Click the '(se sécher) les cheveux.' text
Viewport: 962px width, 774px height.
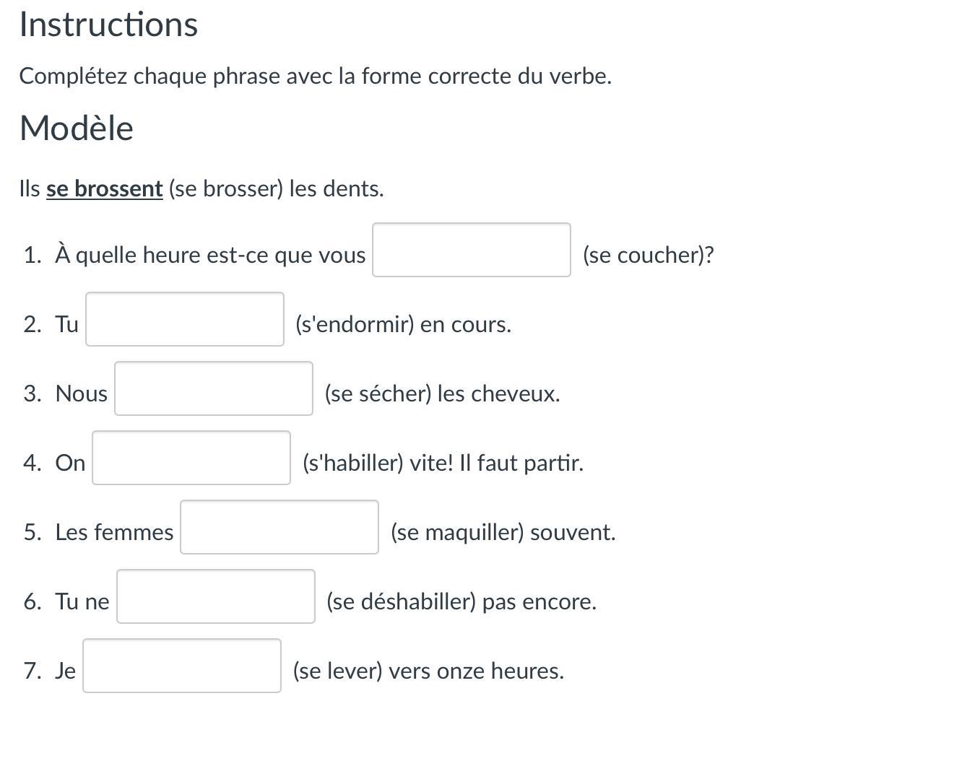tap(442, 393)
